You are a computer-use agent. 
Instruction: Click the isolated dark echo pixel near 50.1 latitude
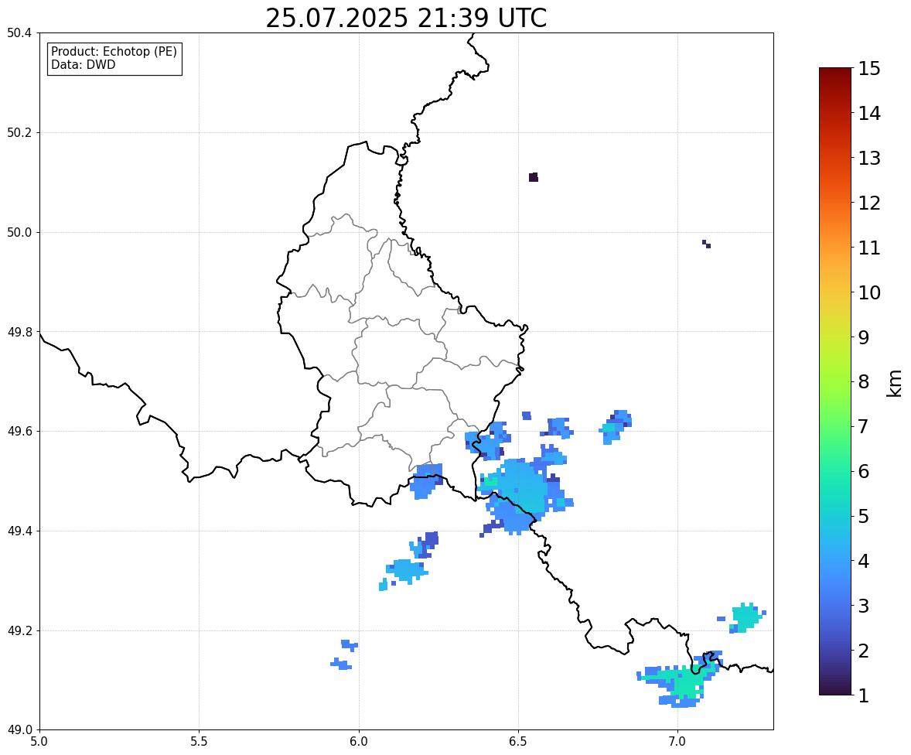[534, 177]
